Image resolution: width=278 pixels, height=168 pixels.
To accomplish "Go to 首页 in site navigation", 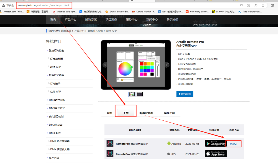I will tap(53, 19).
